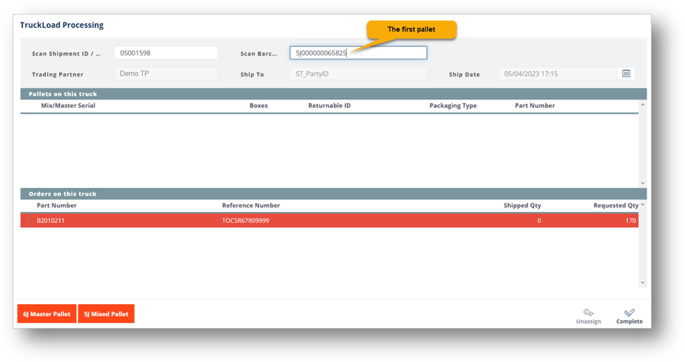Select the Scan Shipment ID input field

coord(165,52)
